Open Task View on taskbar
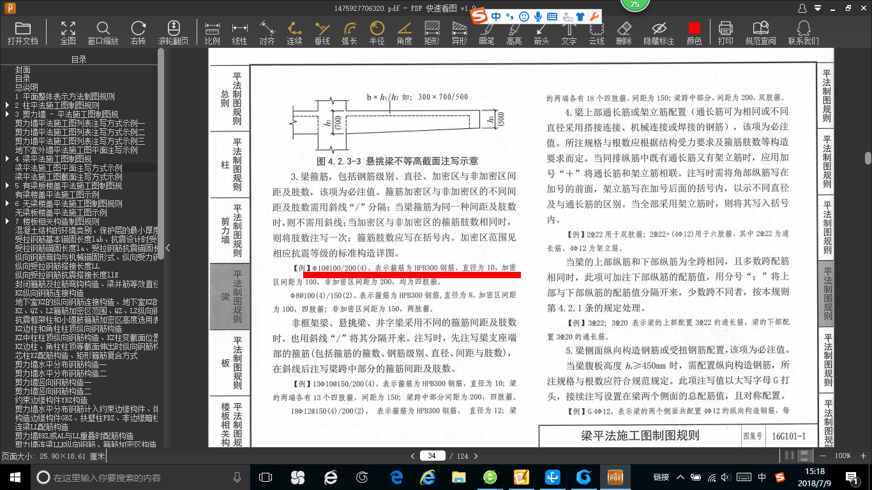Screen dimensions: 872x490 [266, 477]
